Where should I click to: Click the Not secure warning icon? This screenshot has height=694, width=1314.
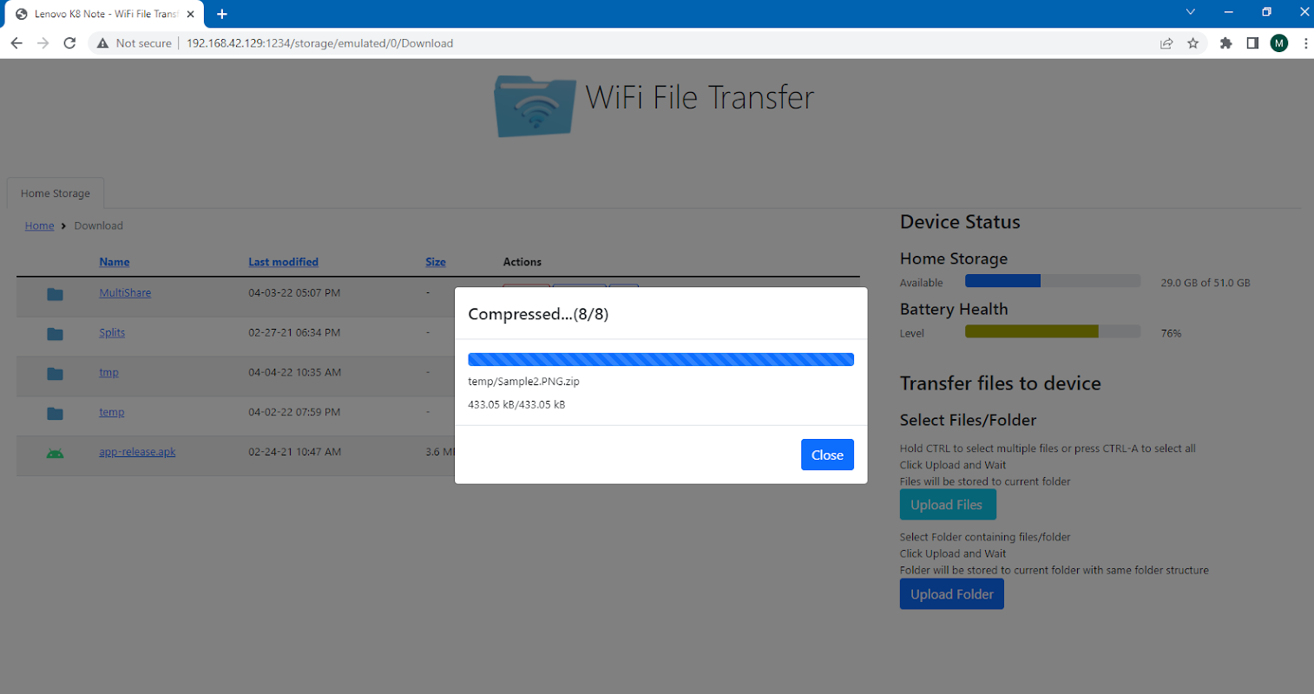102,43
